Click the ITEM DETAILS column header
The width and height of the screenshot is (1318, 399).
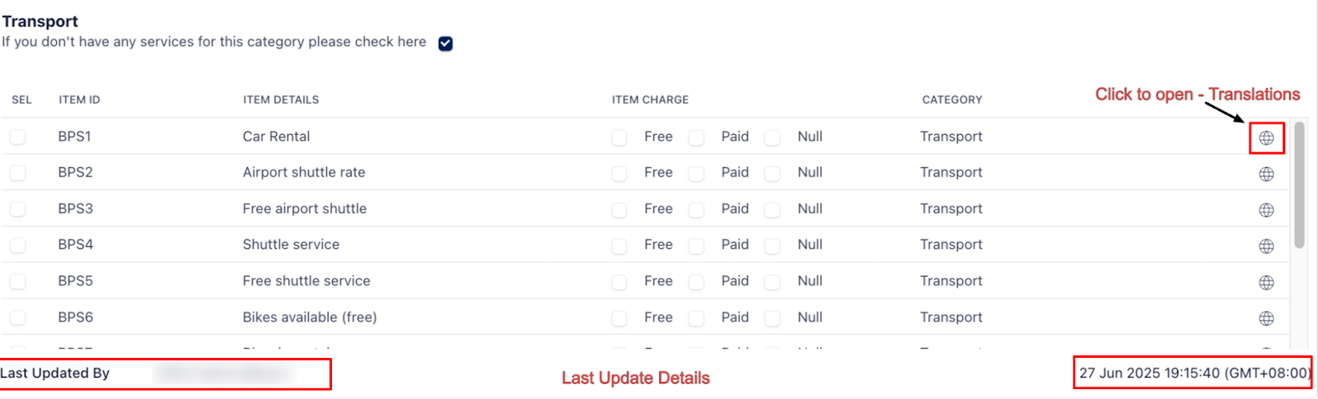tap(281, 100)
